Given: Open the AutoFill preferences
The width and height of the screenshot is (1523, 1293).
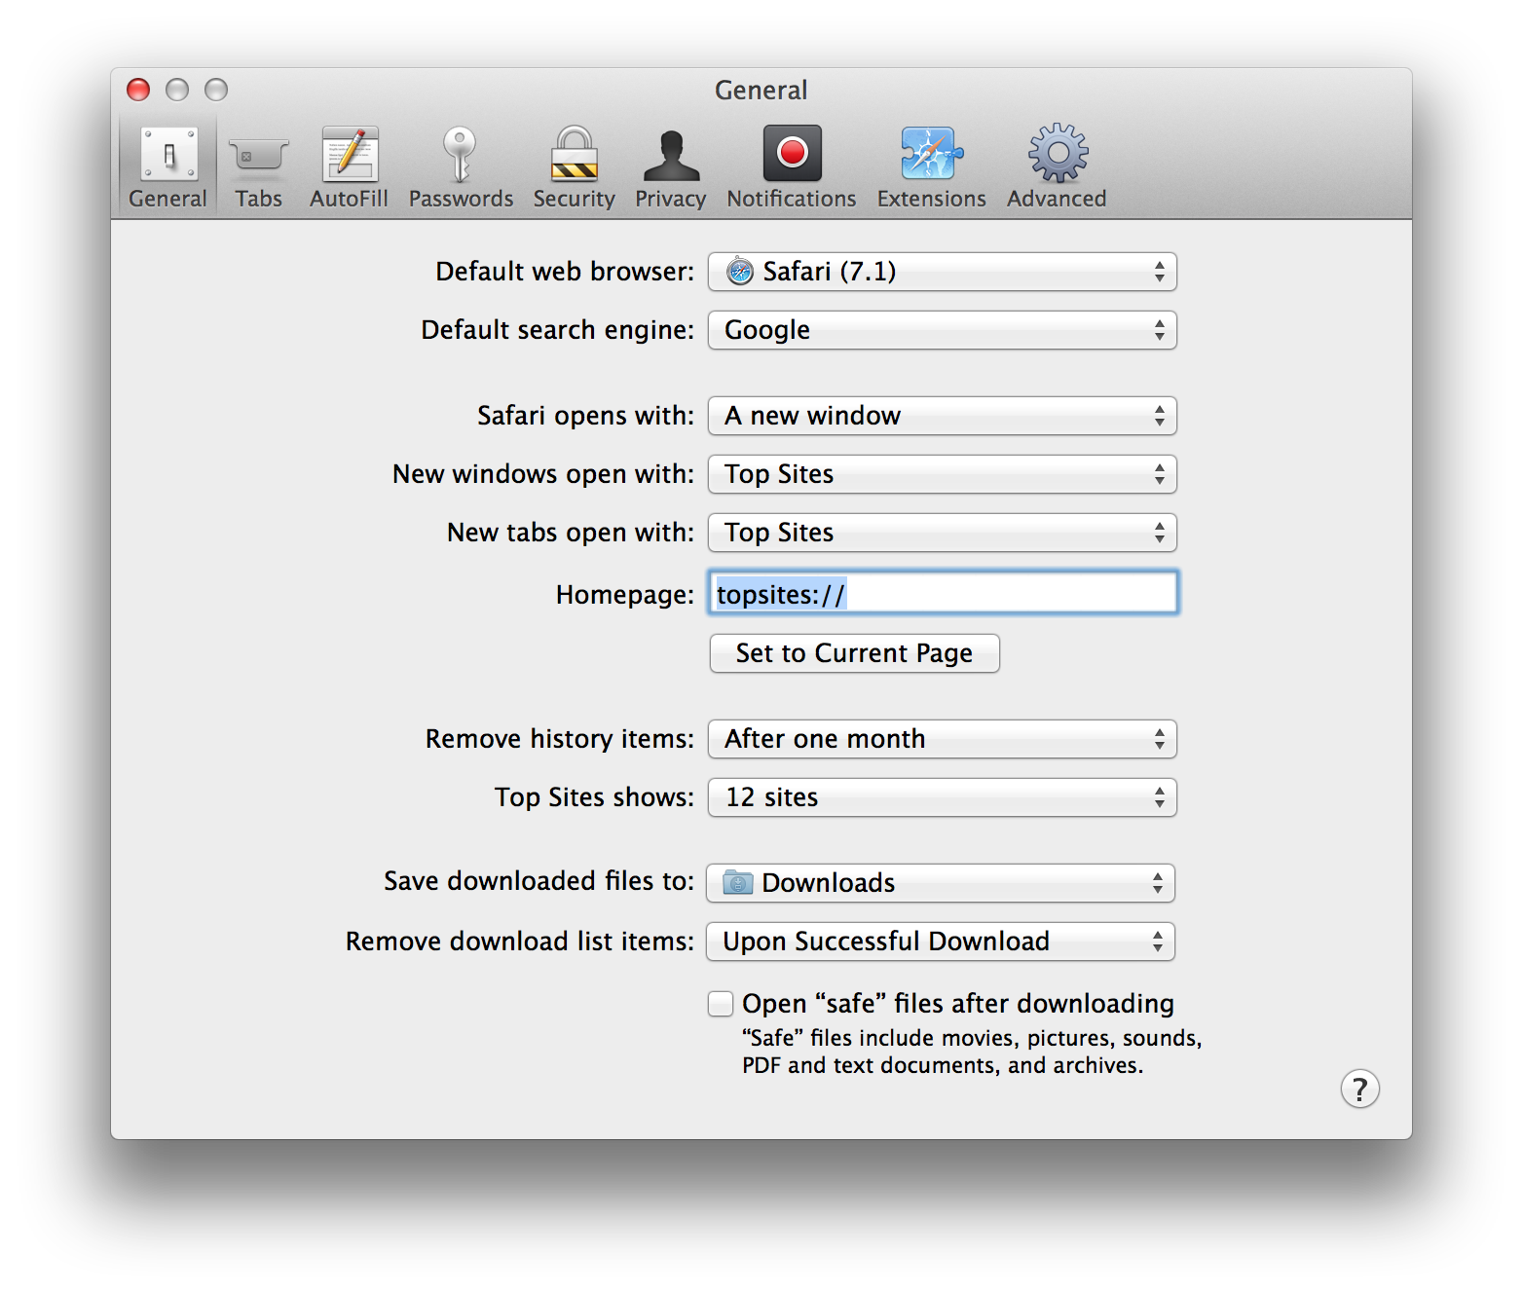Looking at the screenshot, I should (x=350, y=167).
